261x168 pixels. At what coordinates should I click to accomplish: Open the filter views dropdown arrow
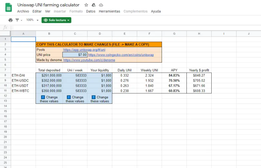(x=22, y=20)
